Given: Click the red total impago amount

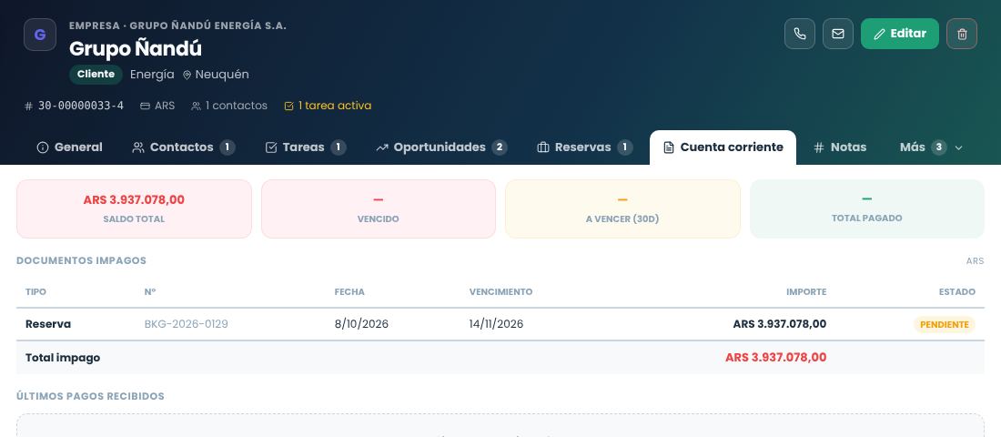Looking at the screenshot, I should [775, 358].
